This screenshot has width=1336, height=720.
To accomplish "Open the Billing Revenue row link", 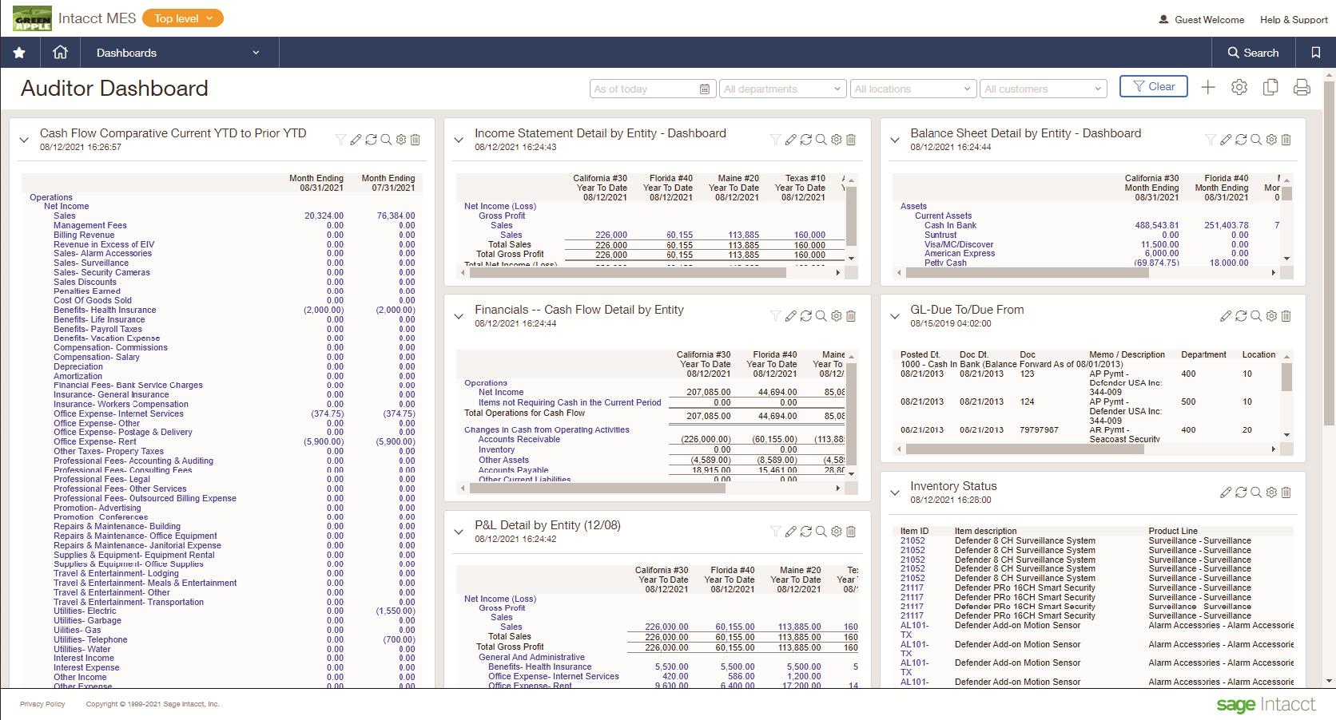I will [84, 235].
